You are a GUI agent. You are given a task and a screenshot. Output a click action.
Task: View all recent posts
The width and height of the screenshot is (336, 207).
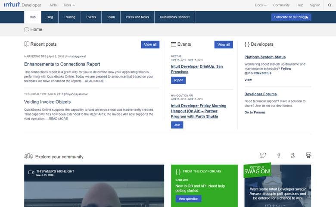(x=150, y=44)
